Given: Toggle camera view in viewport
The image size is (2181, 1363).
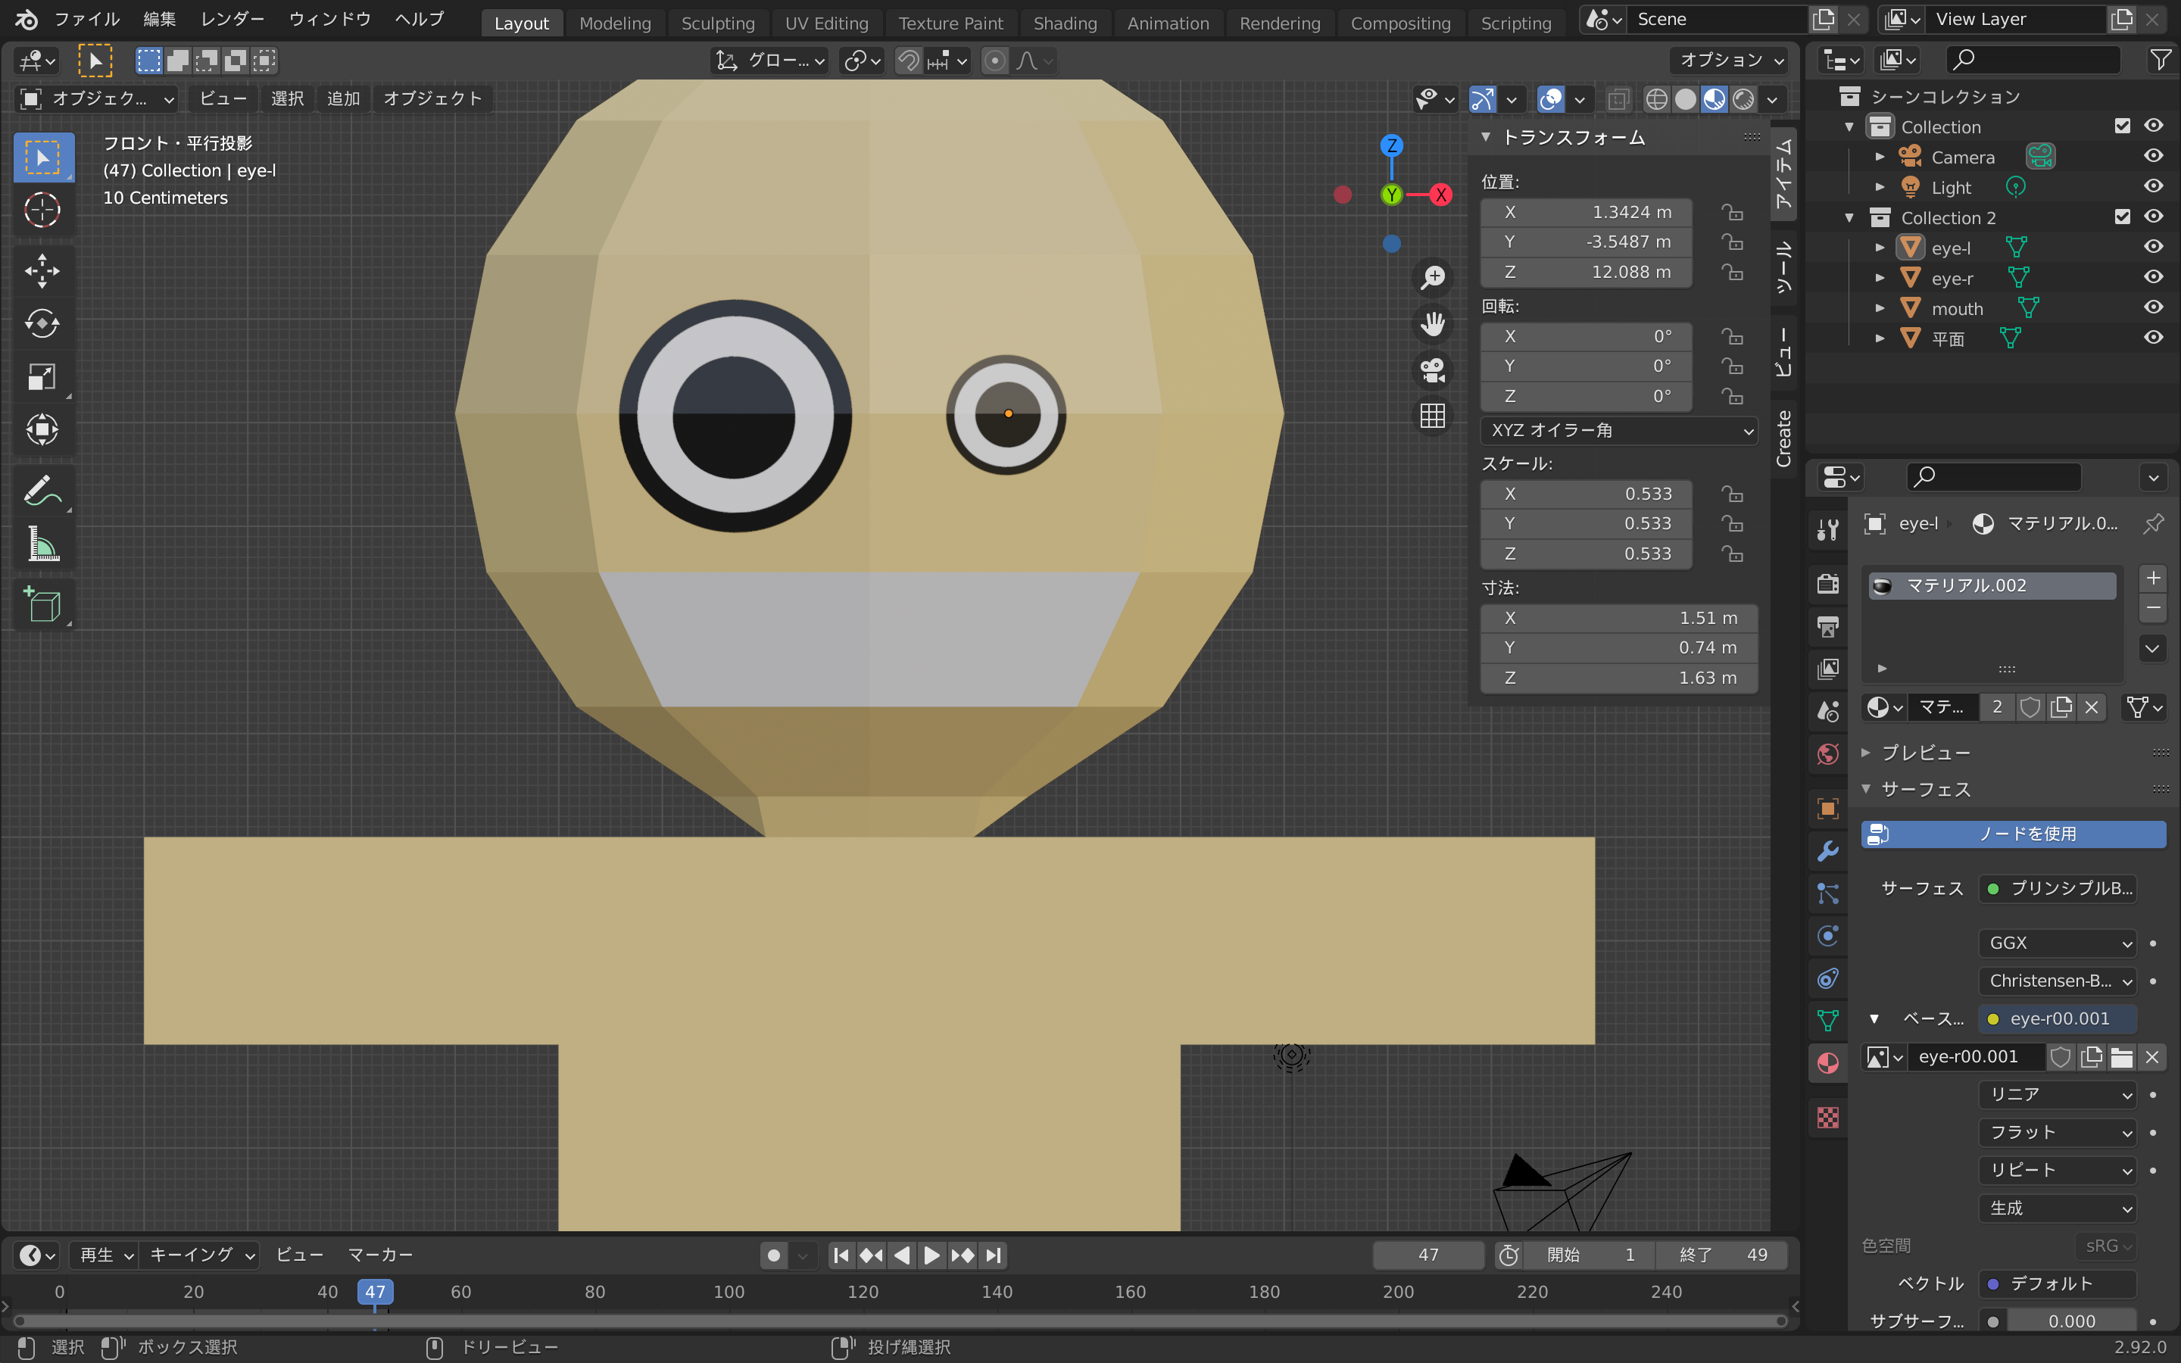Looking at the screenshot, I should click(1432, 370).
